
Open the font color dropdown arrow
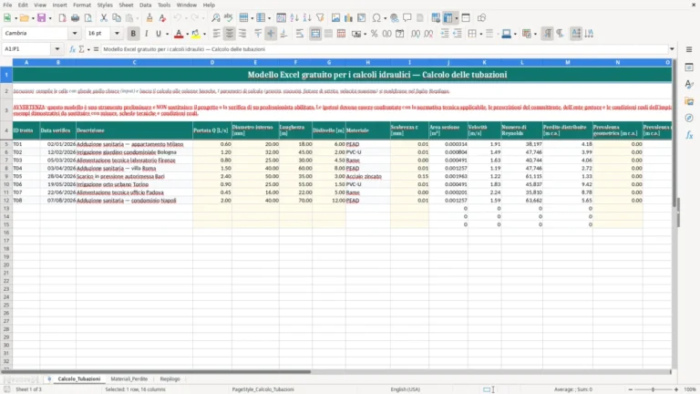pyautogui.click(x=187, y=34)
